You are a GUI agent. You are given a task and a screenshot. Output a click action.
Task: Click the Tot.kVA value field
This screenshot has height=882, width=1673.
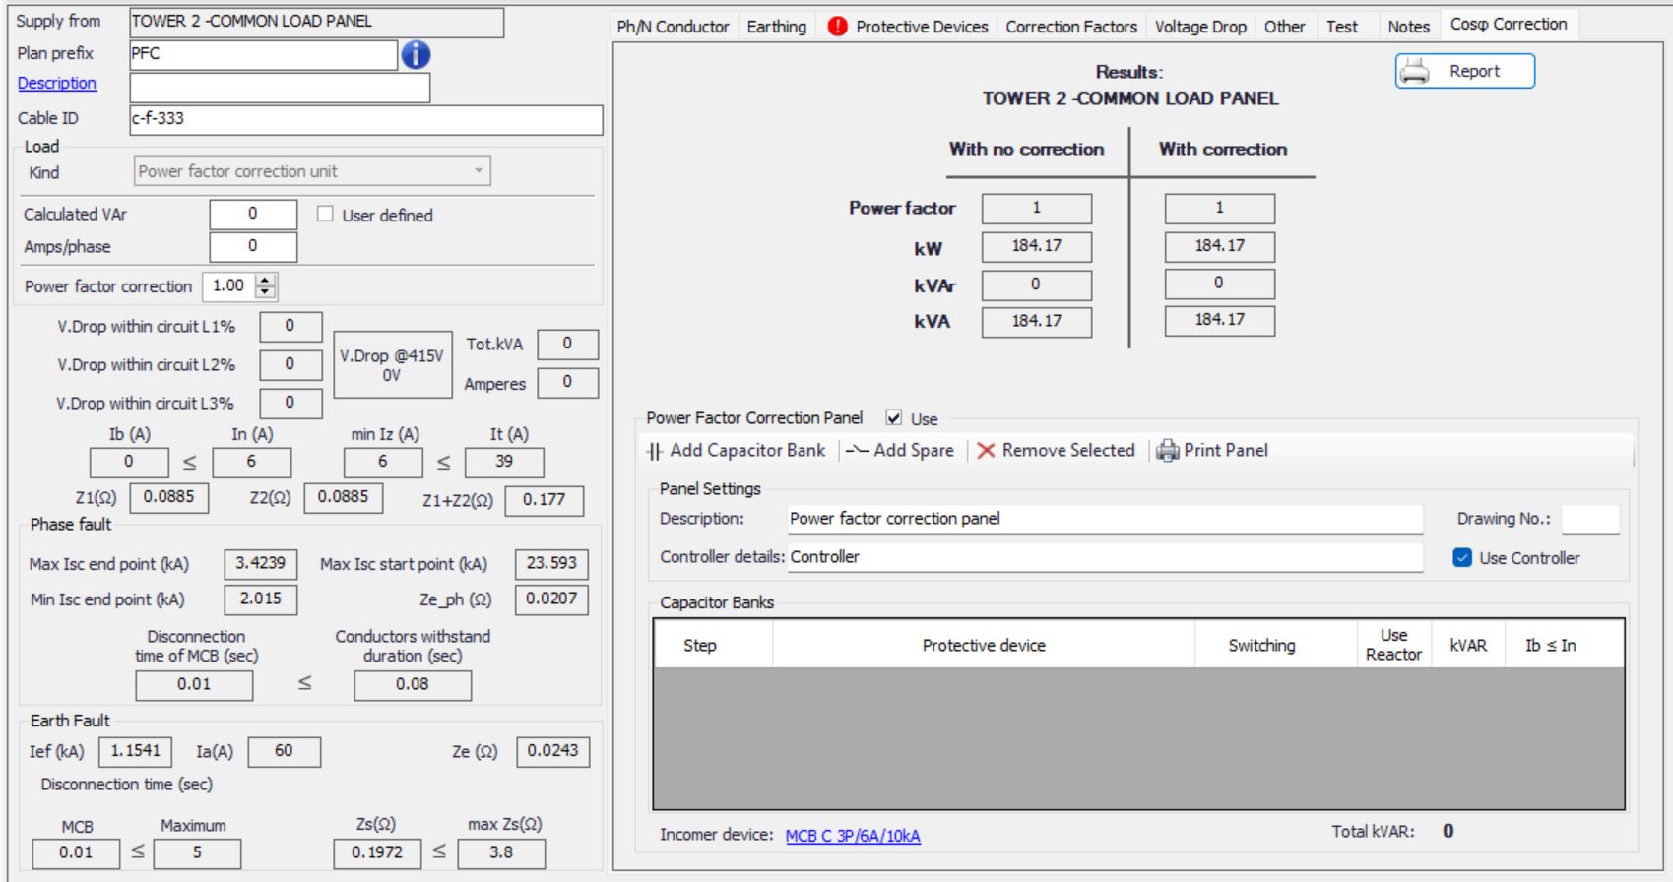(x=567, y=344)
